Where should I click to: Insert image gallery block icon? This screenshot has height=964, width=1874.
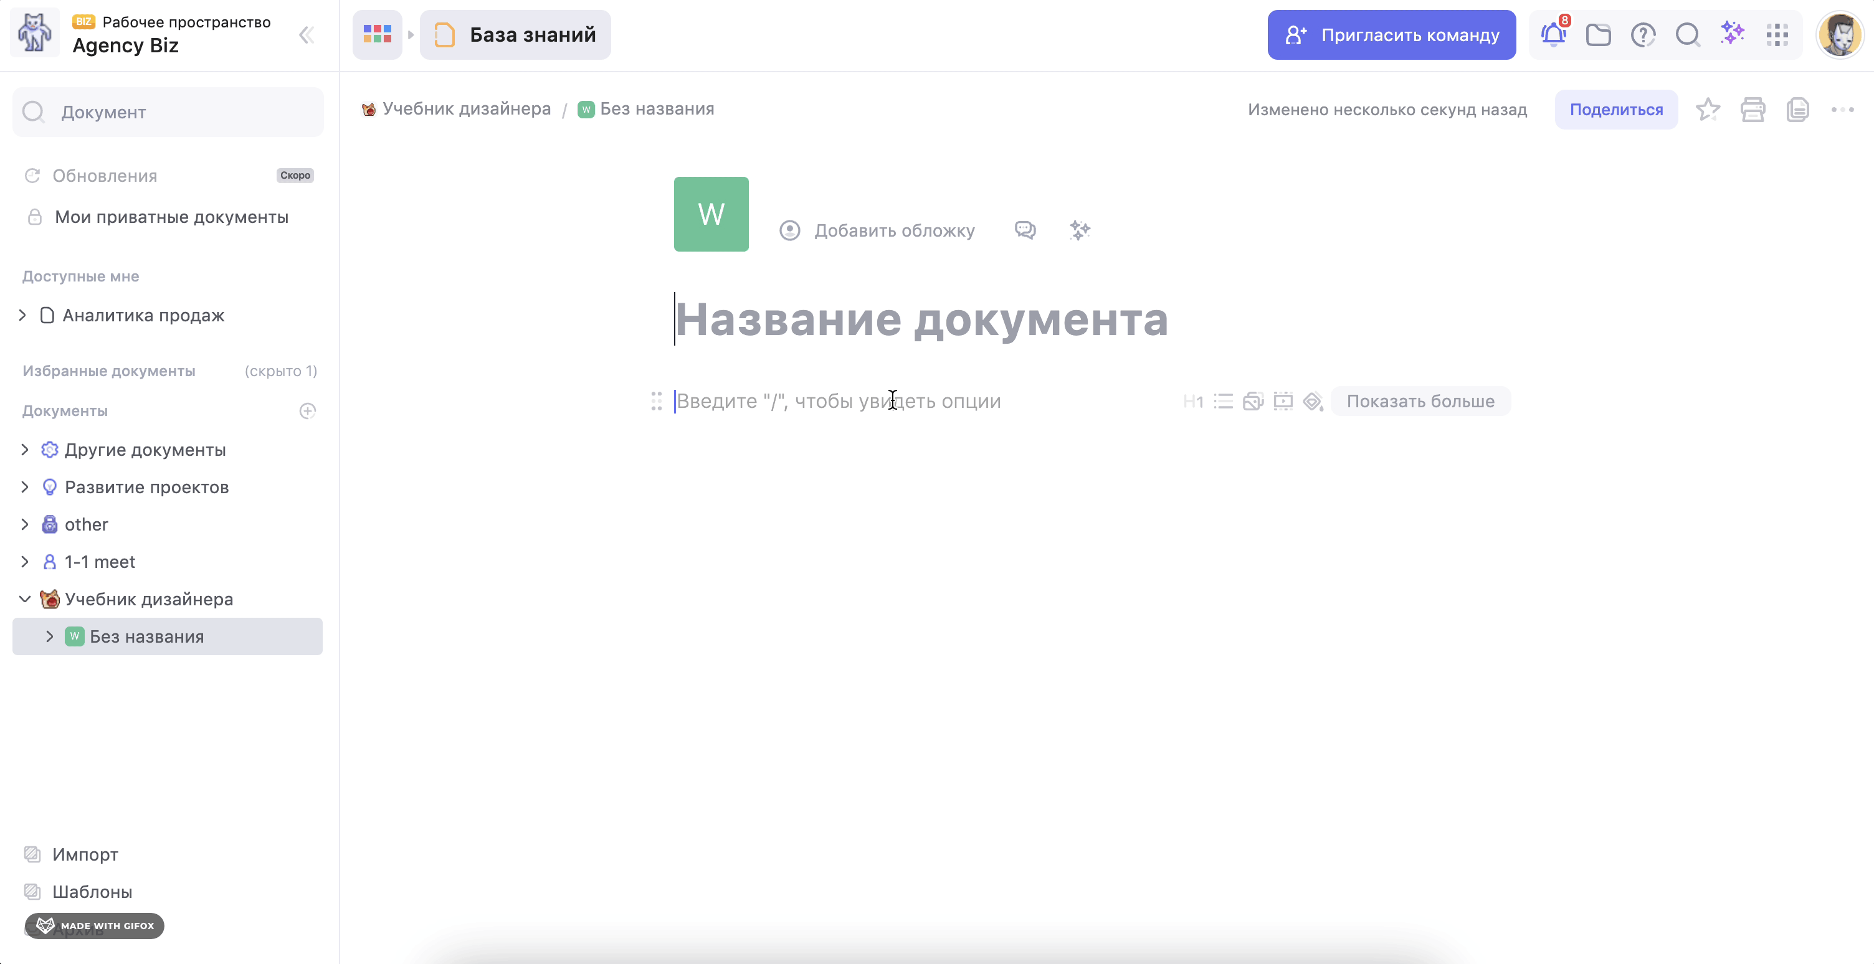click(x=1253, y=401)
